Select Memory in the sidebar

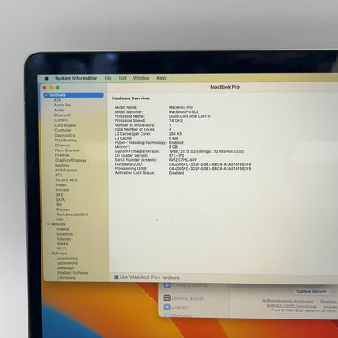63,165
